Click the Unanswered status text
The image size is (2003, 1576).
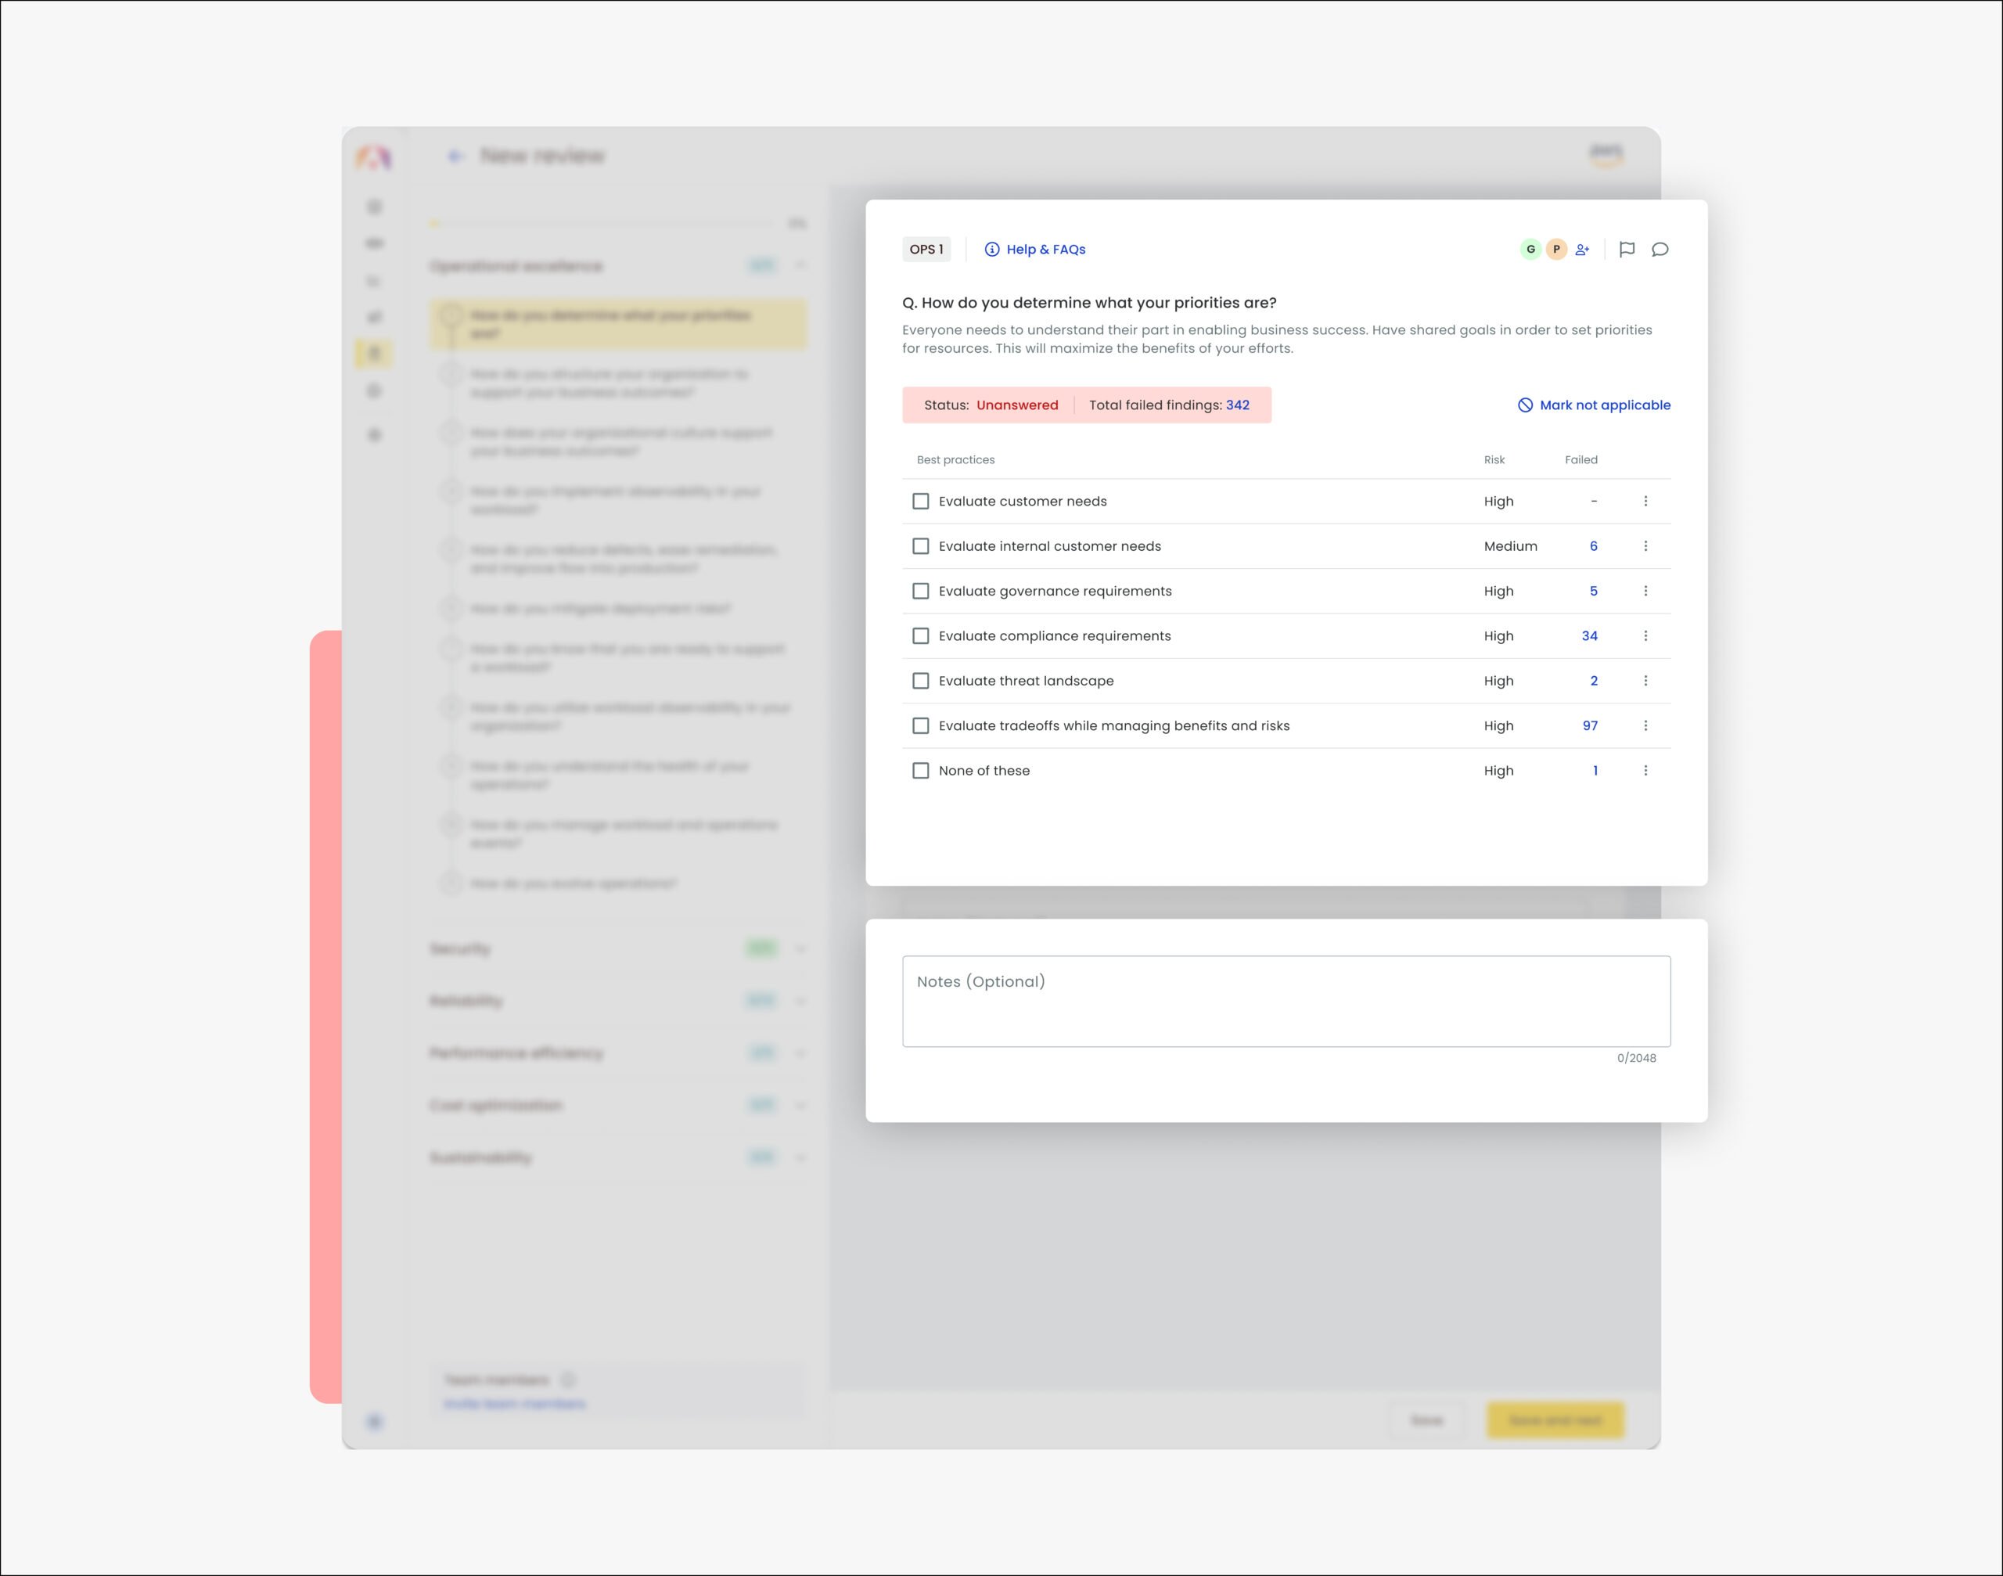[1016, 405]
